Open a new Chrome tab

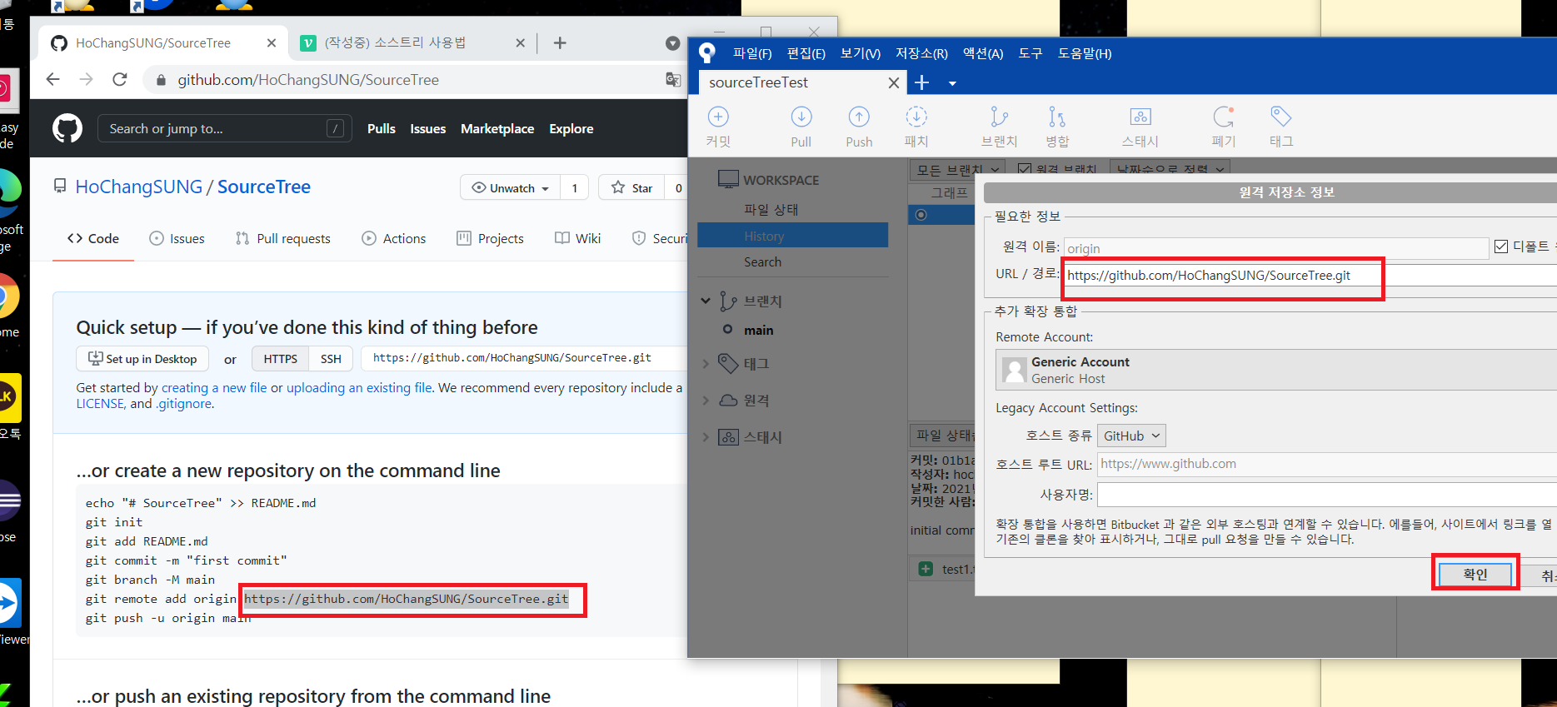560,42
